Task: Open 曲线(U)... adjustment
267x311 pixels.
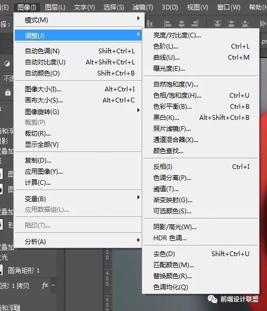Action: click(201, 58)
